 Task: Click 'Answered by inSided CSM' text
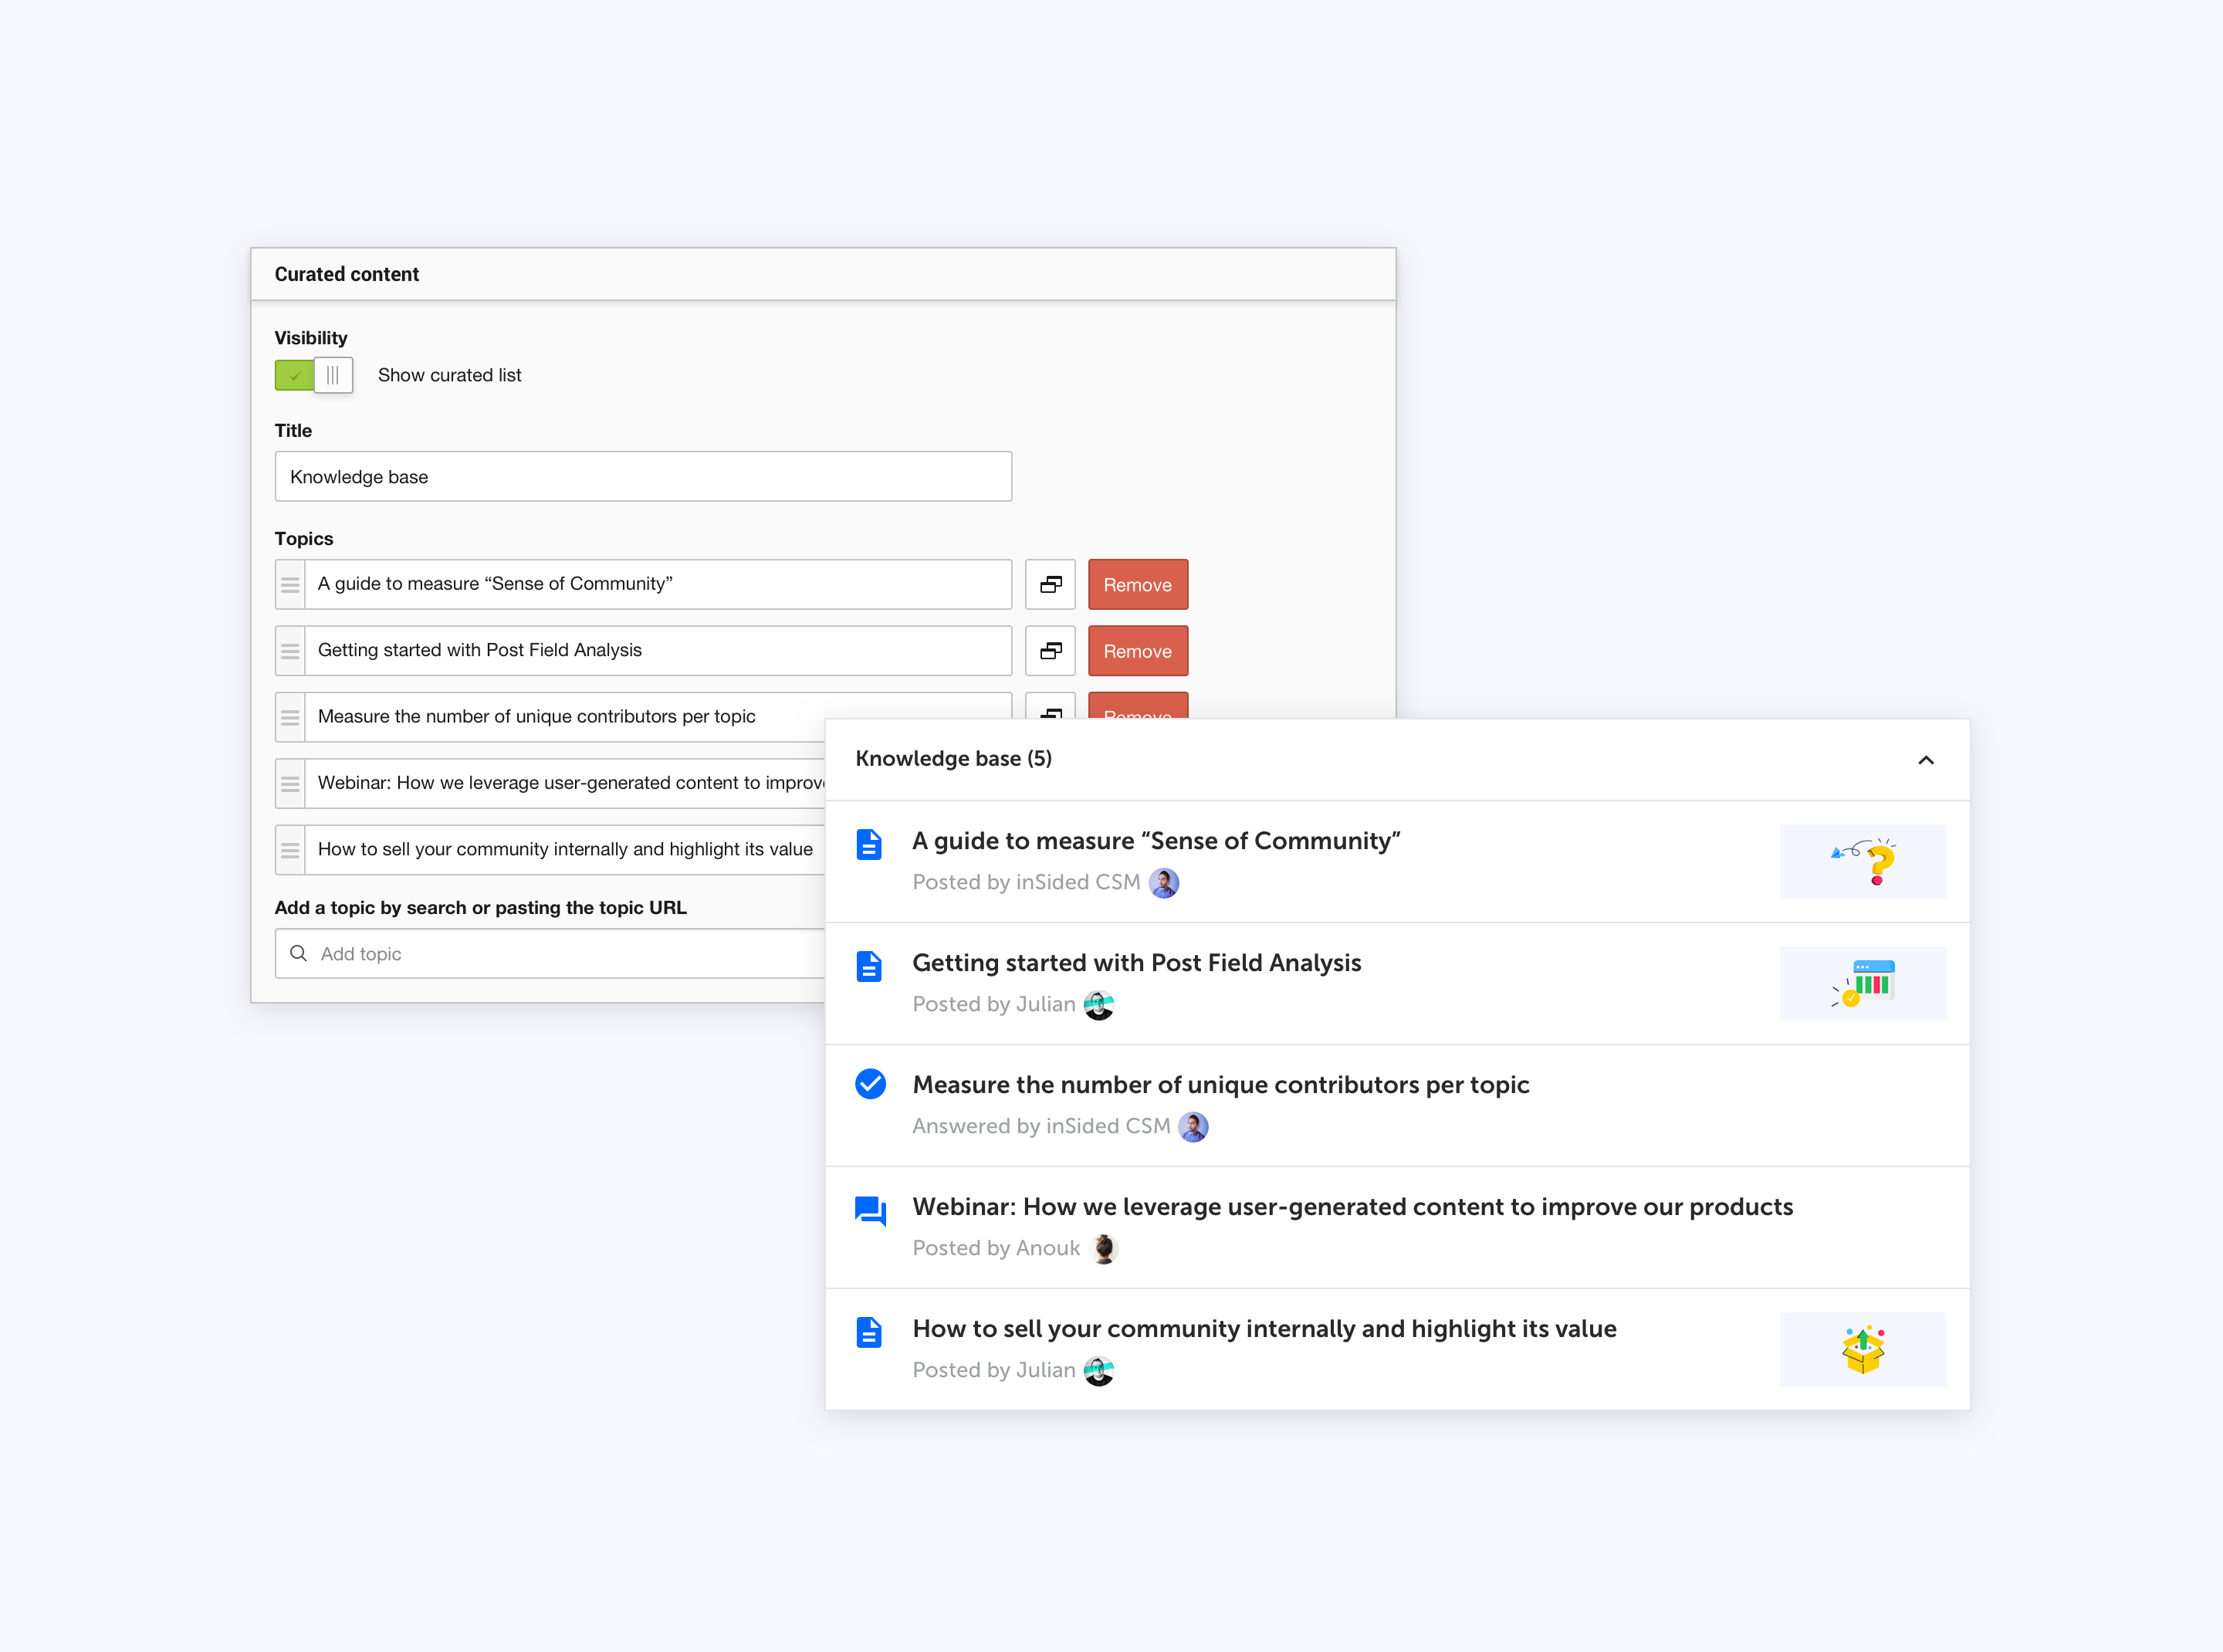(1041, 1127)
